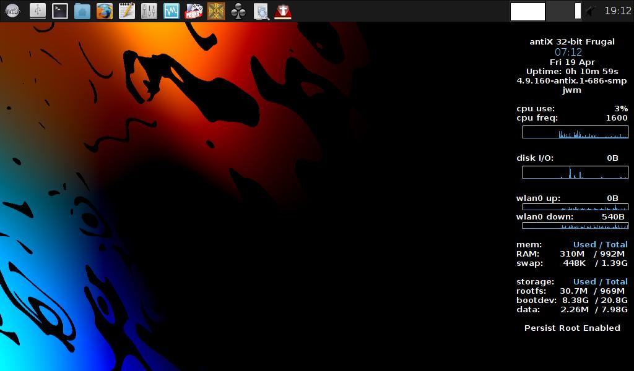Launch the USB unplug drive tool
The width and height of the screenshot is (634, 371).
tap(38, 11)
